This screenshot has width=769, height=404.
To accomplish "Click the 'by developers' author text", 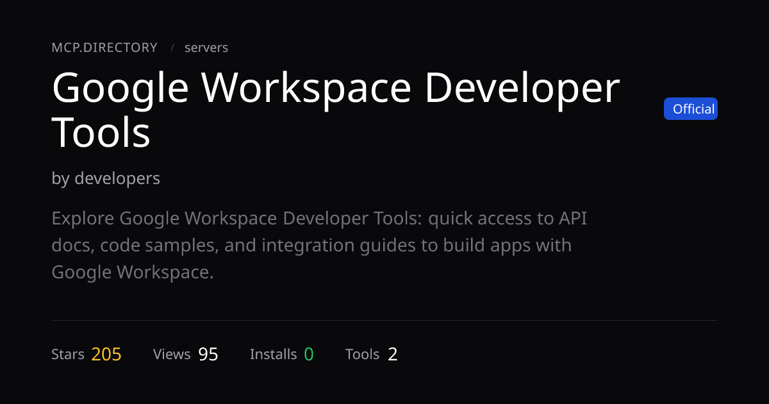I will (x=106, y=178).
